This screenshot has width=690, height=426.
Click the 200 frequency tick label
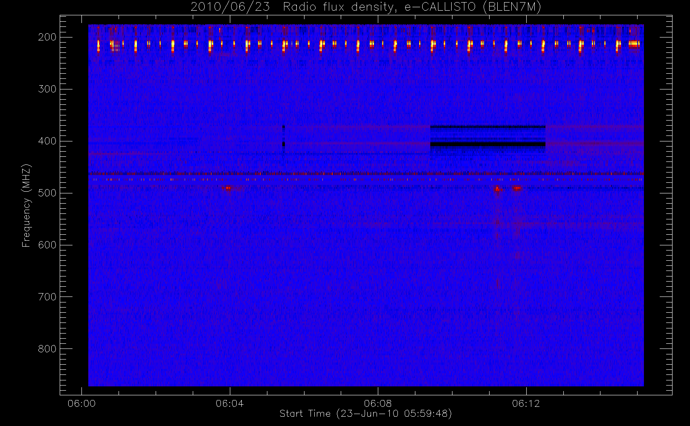[47, 37]
